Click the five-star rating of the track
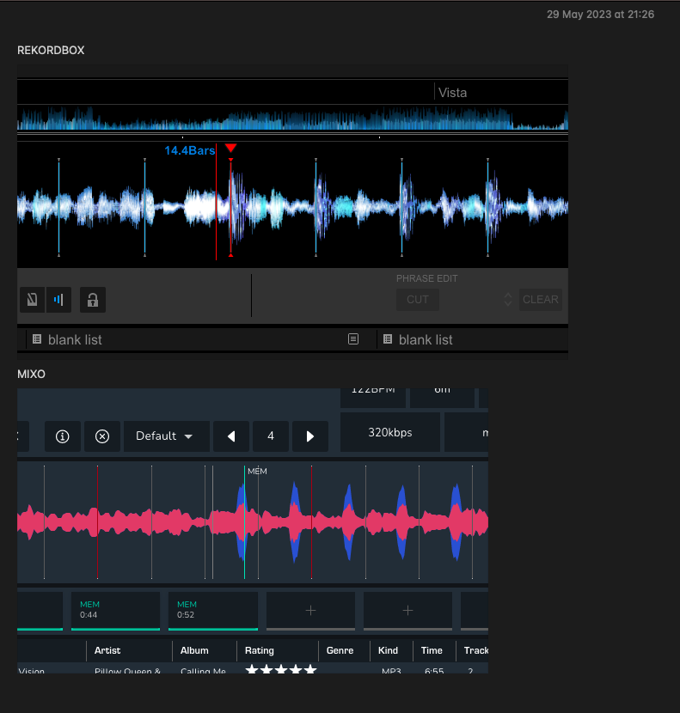The height and width of the screenshot is (713, 680). tap(281, 670)
